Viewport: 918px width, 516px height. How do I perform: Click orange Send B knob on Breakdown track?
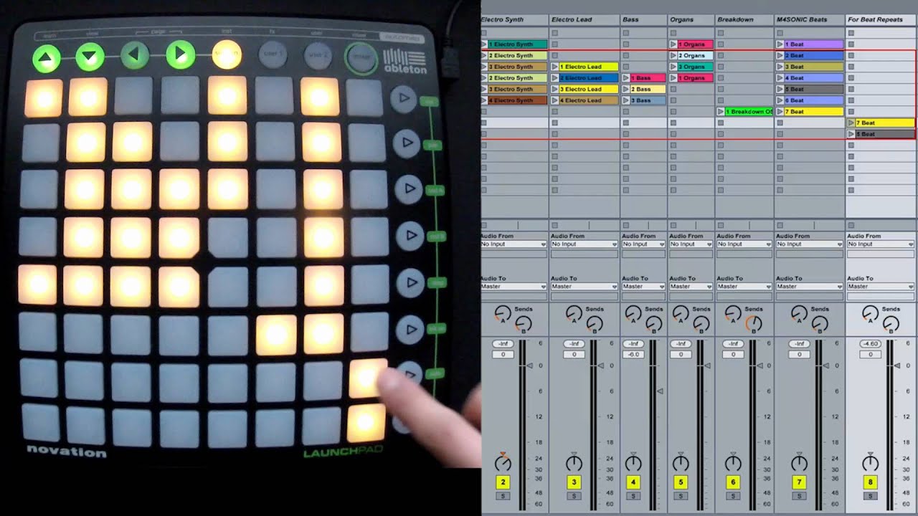pyautogui.click(x=752, y=325)
